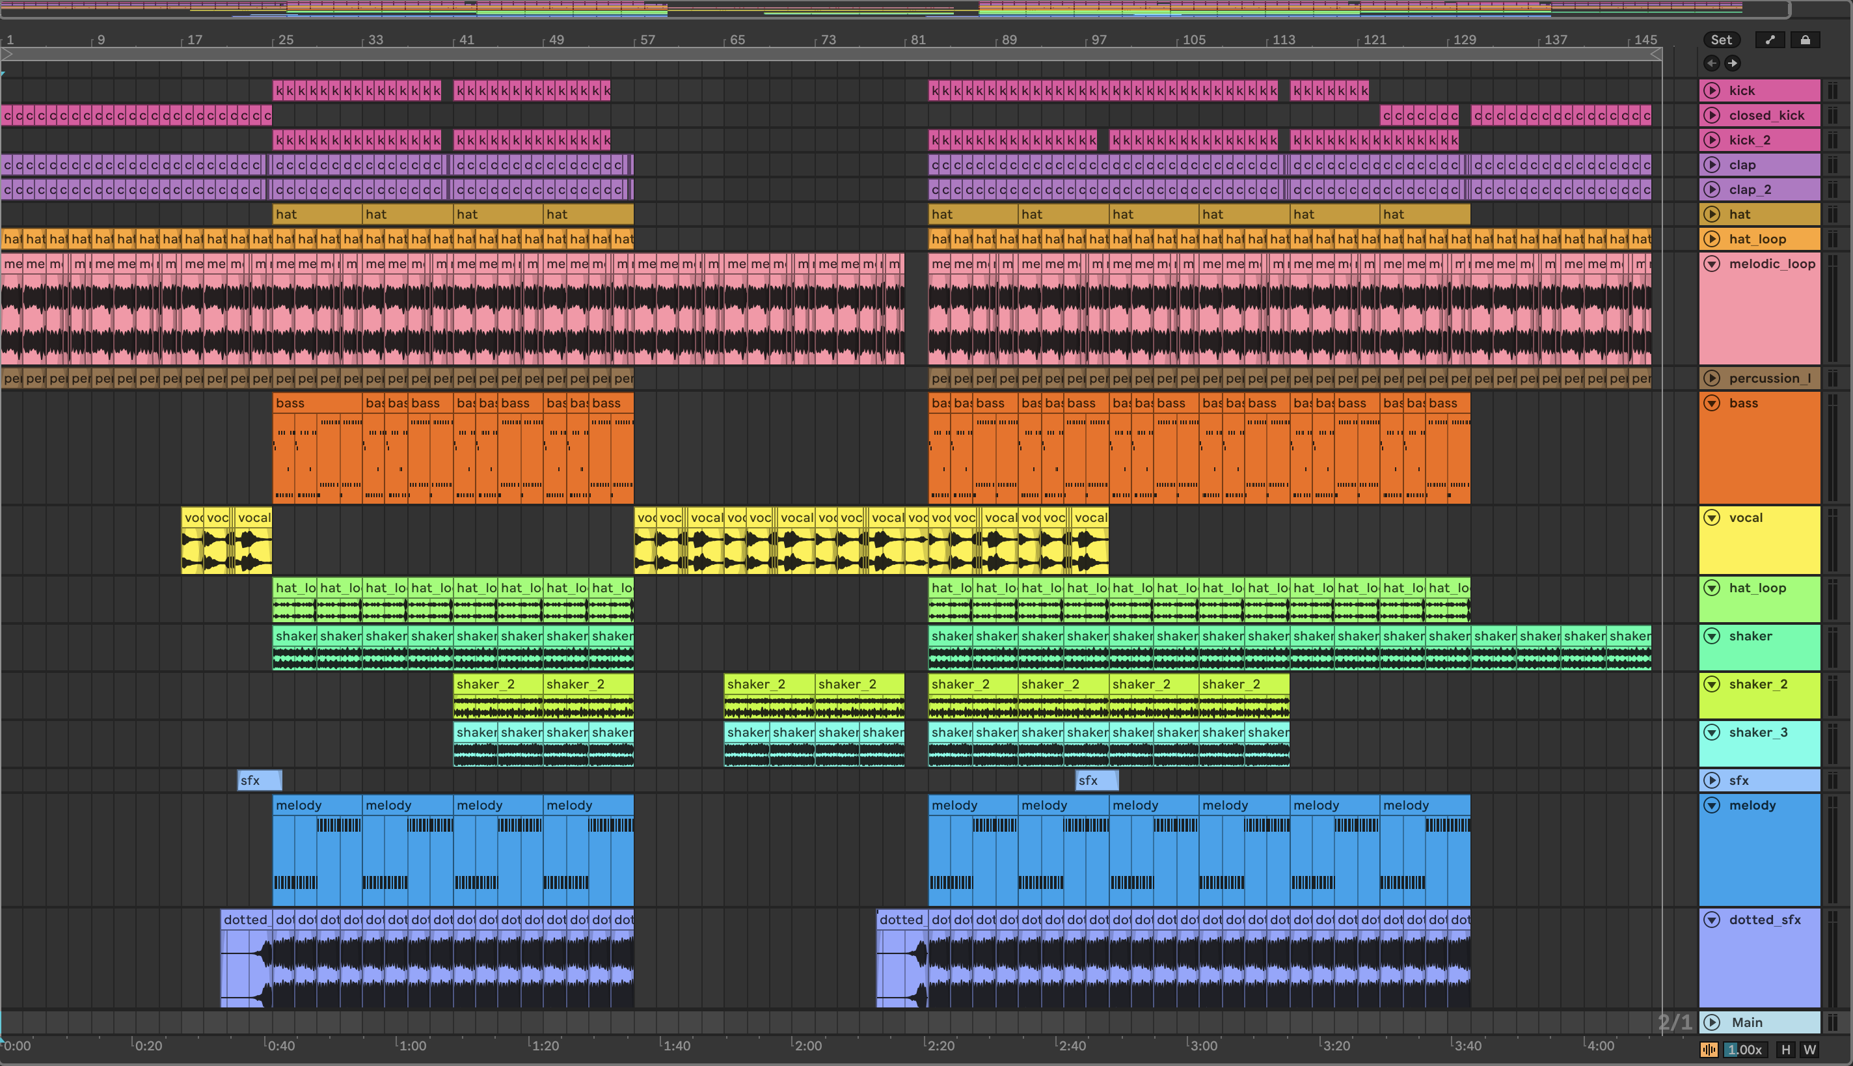Unfold the clap_2 track arrow
The image size is (1853, 1066).
pos(1712,189)
